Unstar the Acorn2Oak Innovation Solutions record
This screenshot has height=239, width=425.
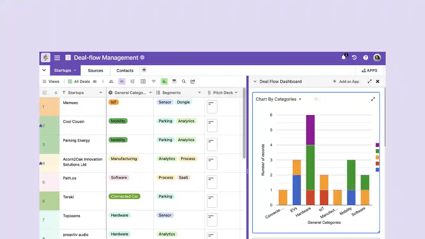tap(41, 163)
